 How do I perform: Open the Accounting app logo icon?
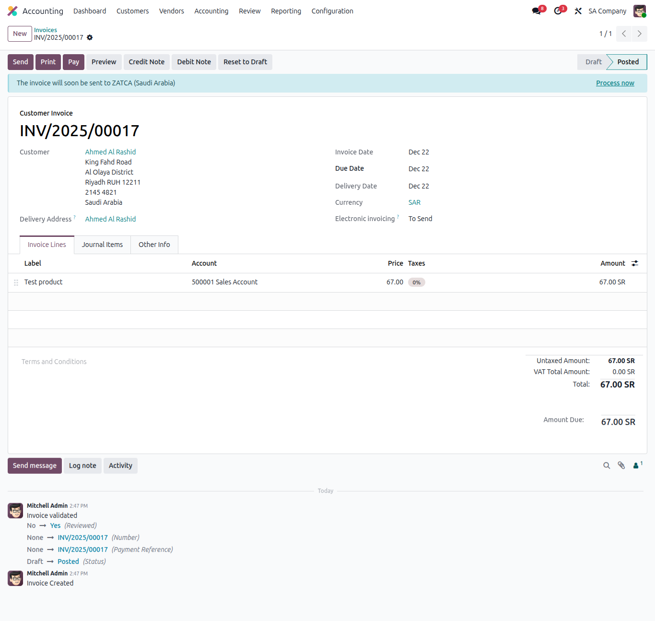pyautogui.click(x=12, y=11)
